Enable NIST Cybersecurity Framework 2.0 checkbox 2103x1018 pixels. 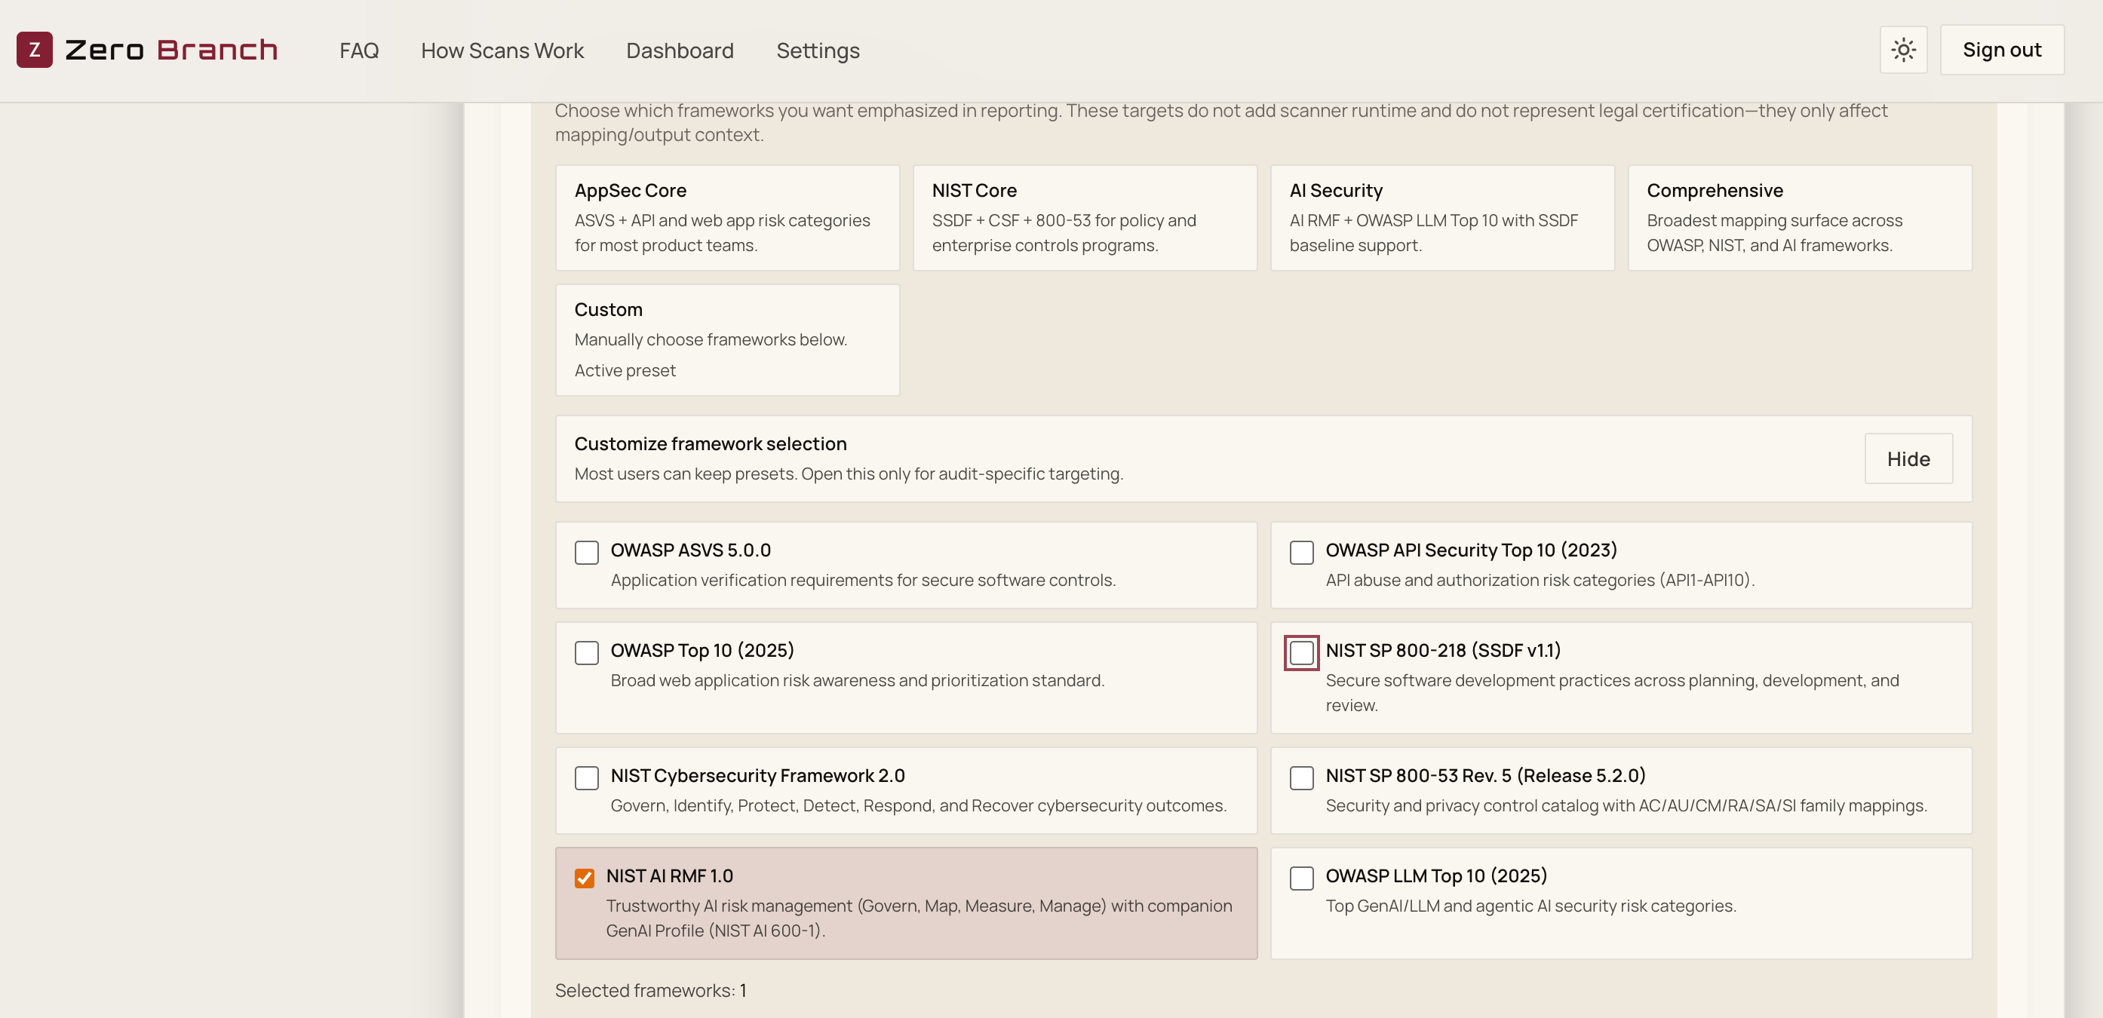point(586,778)
